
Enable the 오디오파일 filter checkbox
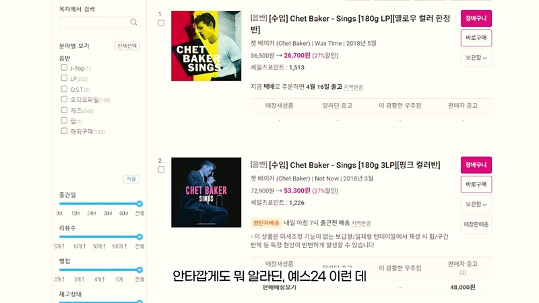(64, 99)
